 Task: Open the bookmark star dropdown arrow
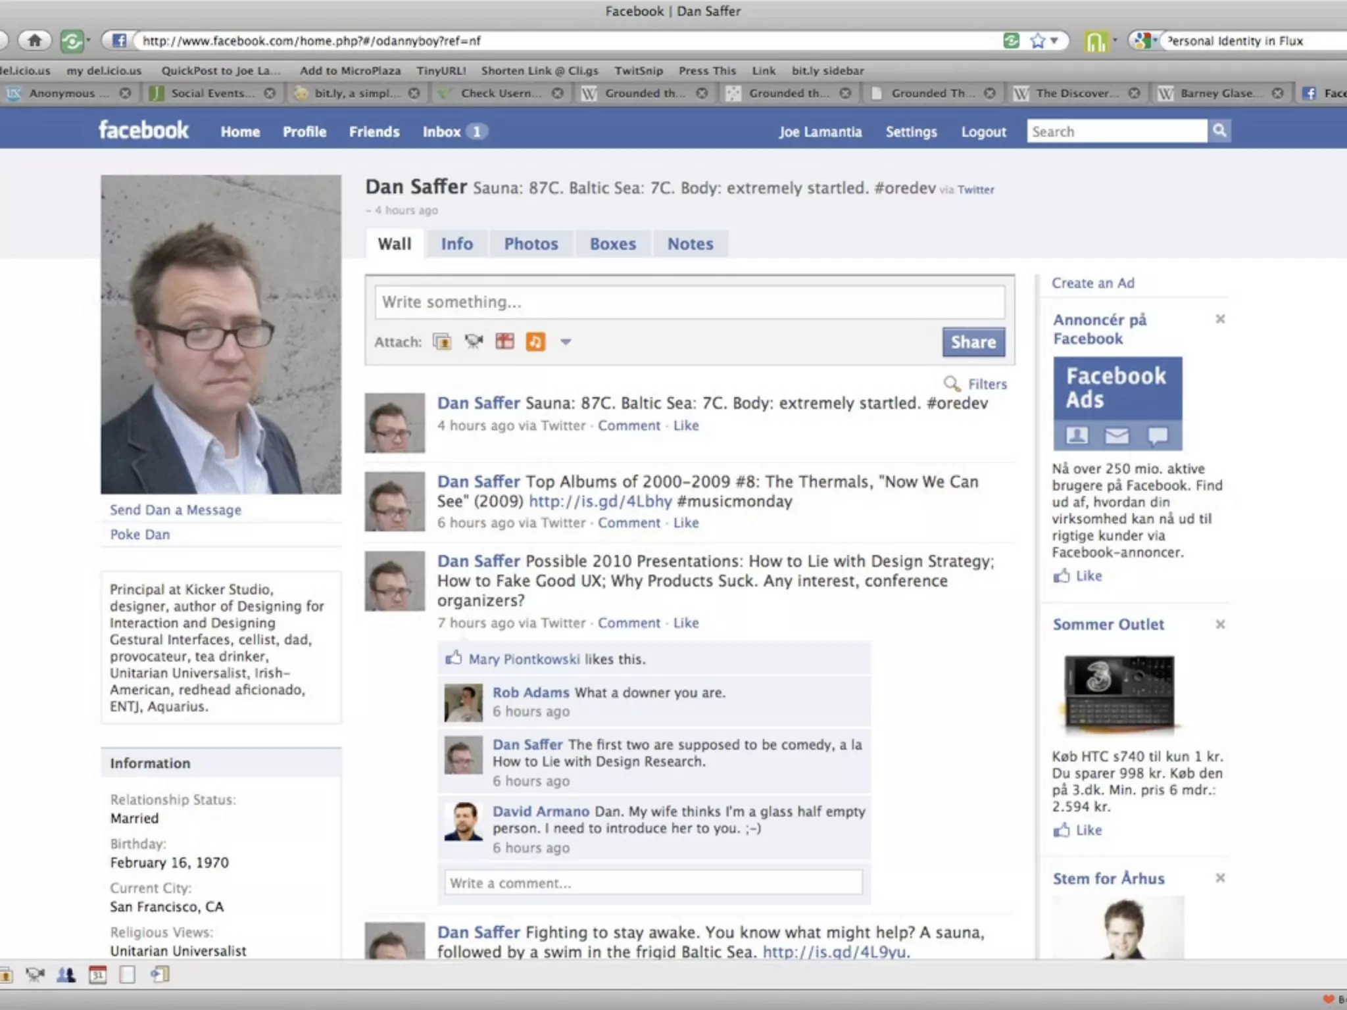pos(1054,41)
